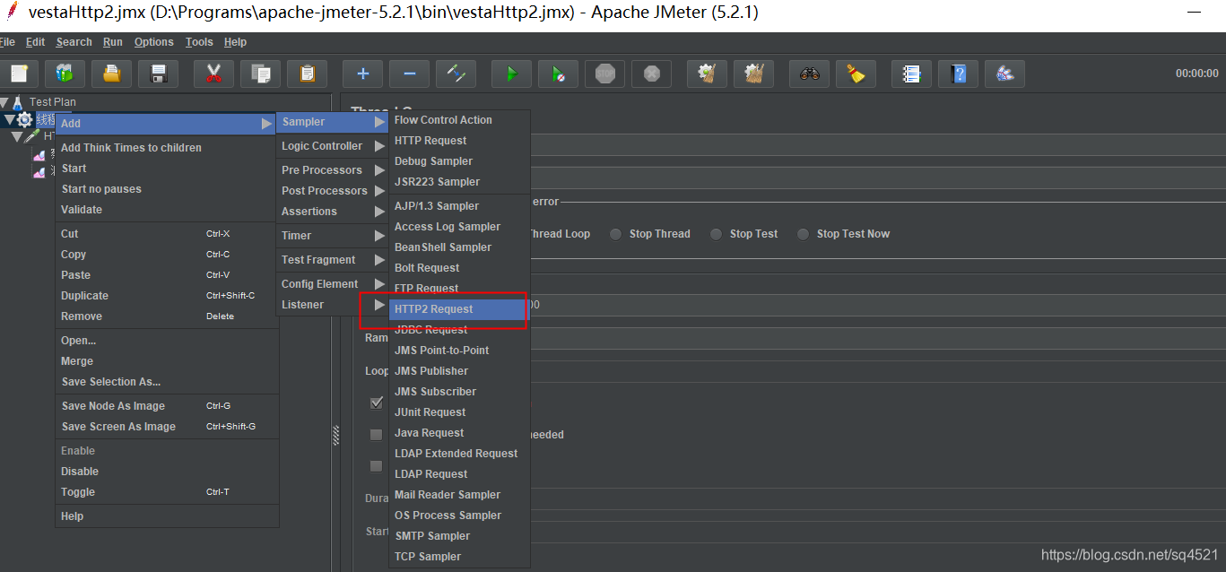Select the Stop Test Now radio button
This screenshot has height=572, width=1226.
click(x=803, y=234)
